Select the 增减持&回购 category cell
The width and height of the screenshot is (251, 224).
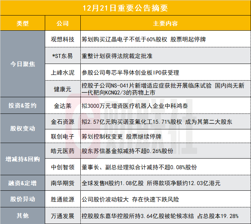click(x=23, y=159)
